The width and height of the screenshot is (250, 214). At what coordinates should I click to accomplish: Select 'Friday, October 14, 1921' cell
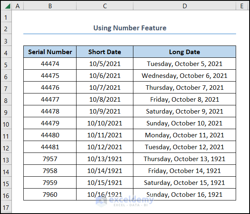185,171
